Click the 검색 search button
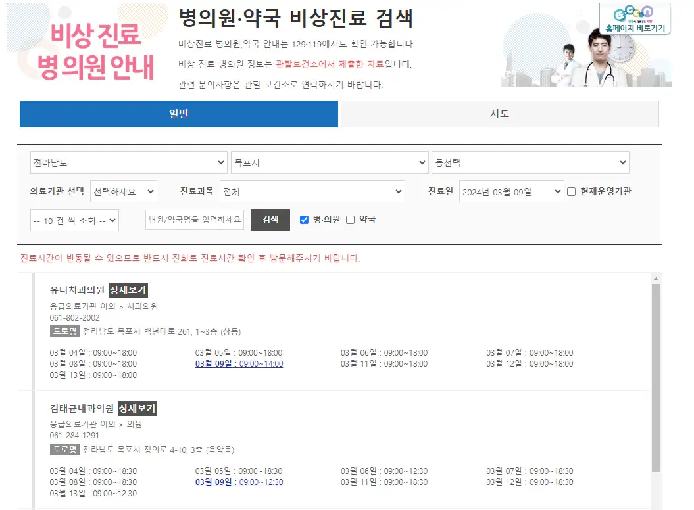The height and width of the screenshot is (510, 694). click(x=270, y=220)
